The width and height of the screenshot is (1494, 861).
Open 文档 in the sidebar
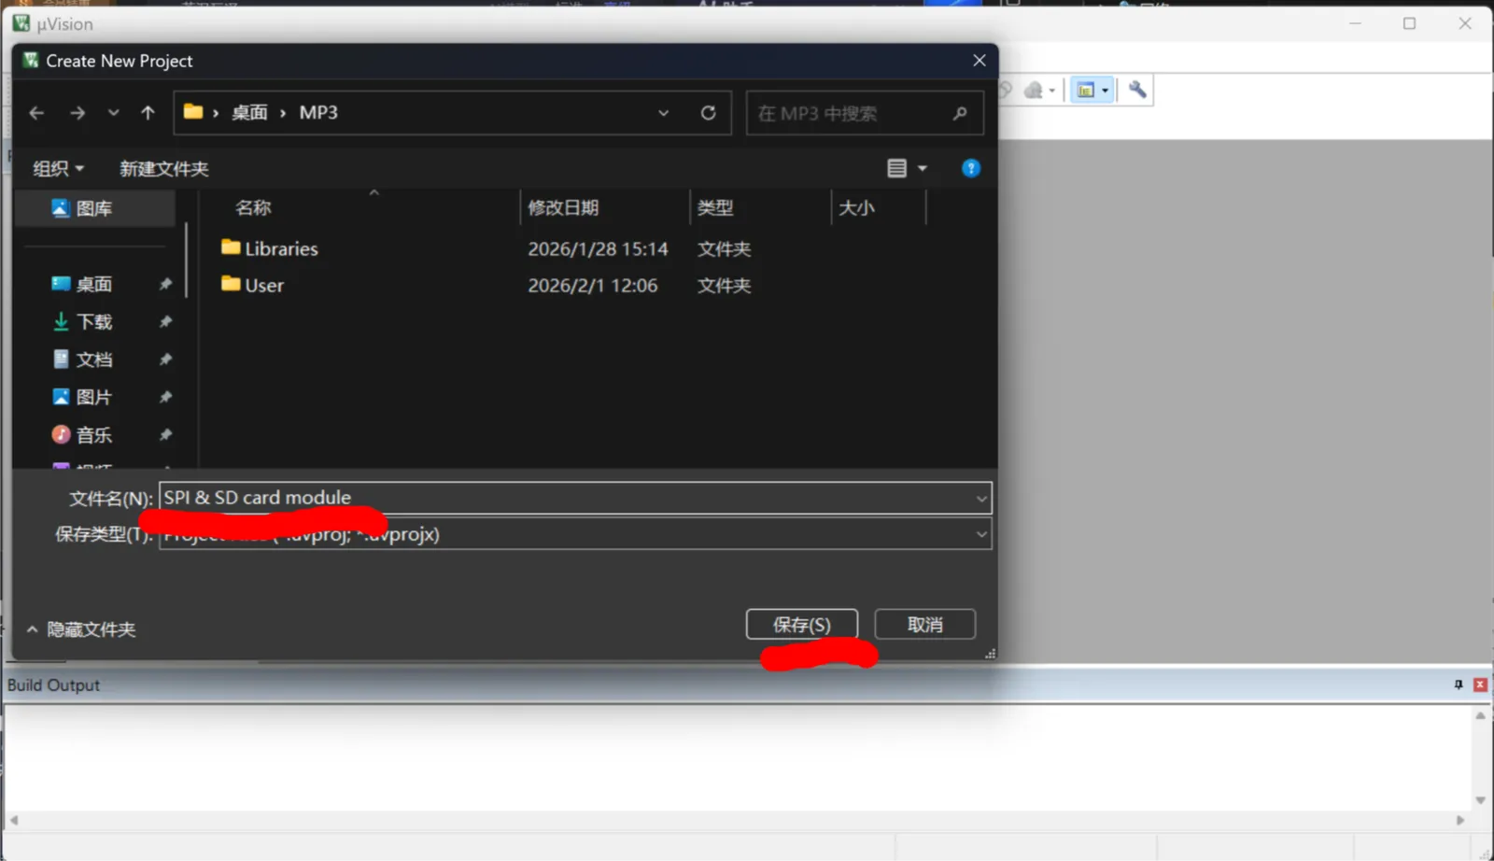point(93,360)
